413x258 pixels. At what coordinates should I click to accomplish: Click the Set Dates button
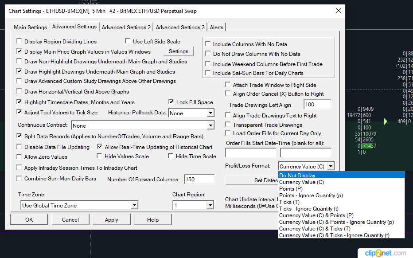pyautogui.click(x=252, y=180)
